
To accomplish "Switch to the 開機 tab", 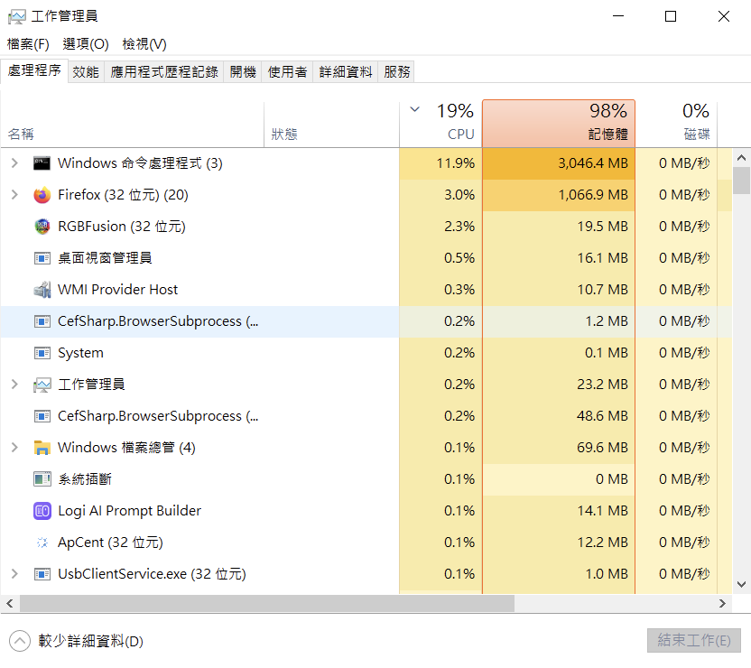I will (x=243, y=72).
